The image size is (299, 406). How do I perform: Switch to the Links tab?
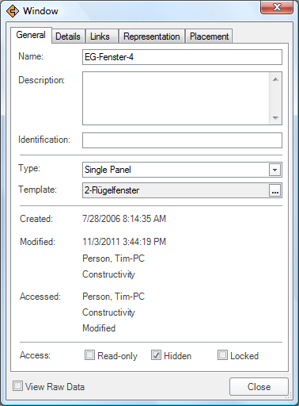pos(100,36)
